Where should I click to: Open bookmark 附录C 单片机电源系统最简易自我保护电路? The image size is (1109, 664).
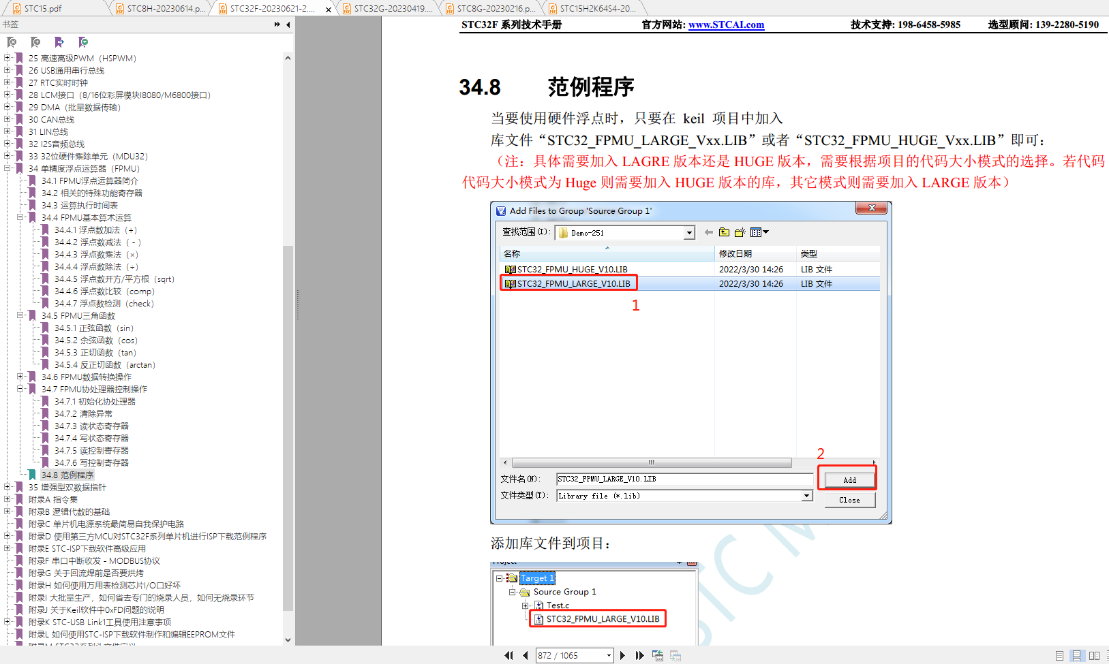[x=106, y=524]
